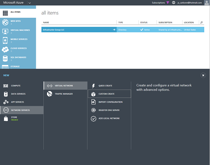This screenshot has width=210, height=165.
Task: Select the Infrastructor Group LLC name cell
Action: [79, 30]
